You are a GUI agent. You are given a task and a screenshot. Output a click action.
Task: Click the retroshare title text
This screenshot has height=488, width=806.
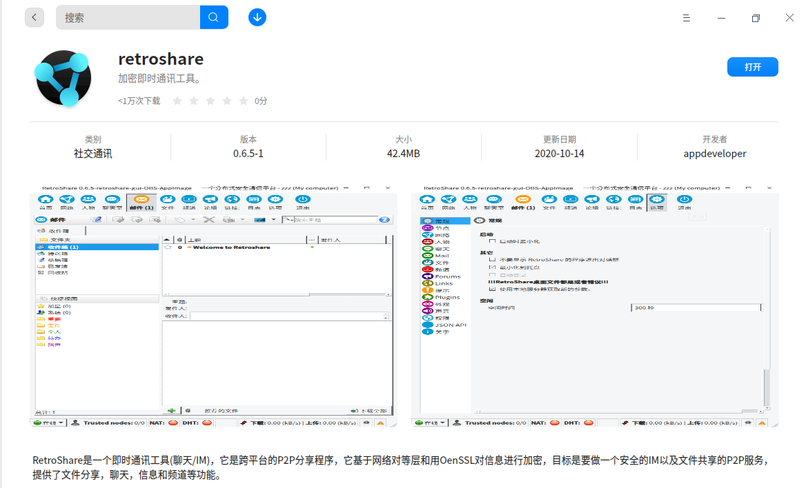[161, 59]
